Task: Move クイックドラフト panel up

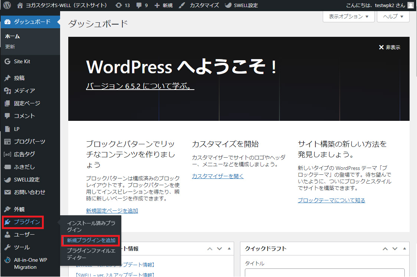Action: pyautogui.click(x=385, y=249)
